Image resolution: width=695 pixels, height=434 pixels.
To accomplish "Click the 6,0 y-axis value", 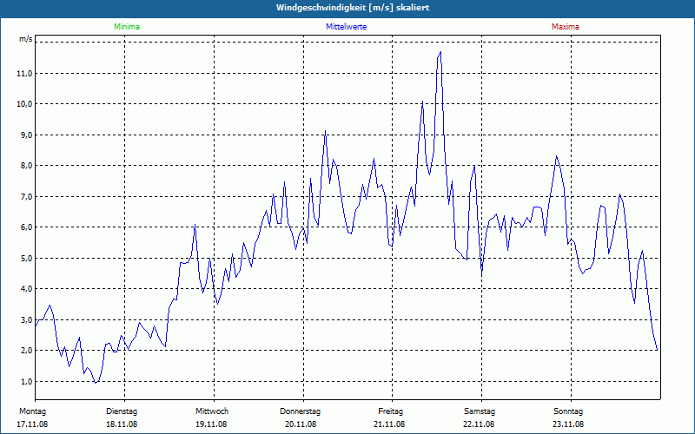I will [26, 227].
